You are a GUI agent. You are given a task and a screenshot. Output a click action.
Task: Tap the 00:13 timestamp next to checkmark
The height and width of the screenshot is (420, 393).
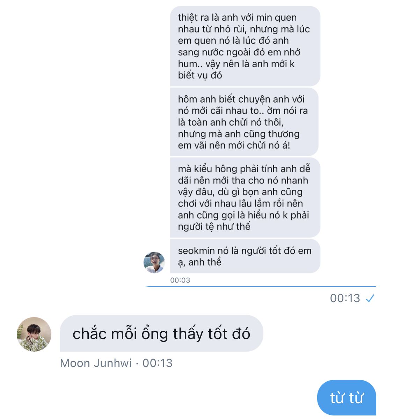click(345, 298)
